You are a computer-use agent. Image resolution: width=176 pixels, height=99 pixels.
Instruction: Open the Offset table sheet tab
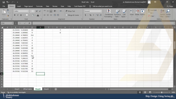click(x=28, y=89)
